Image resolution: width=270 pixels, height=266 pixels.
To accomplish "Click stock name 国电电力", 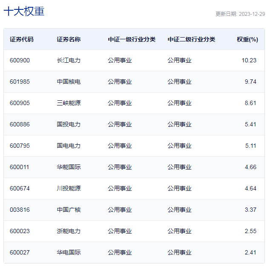I will (x=69, y=146).
